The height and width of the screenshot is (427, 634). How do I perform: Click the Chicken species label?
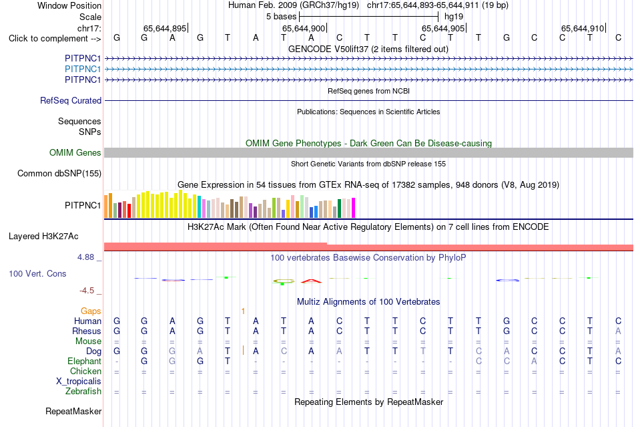tap(85, 371)
